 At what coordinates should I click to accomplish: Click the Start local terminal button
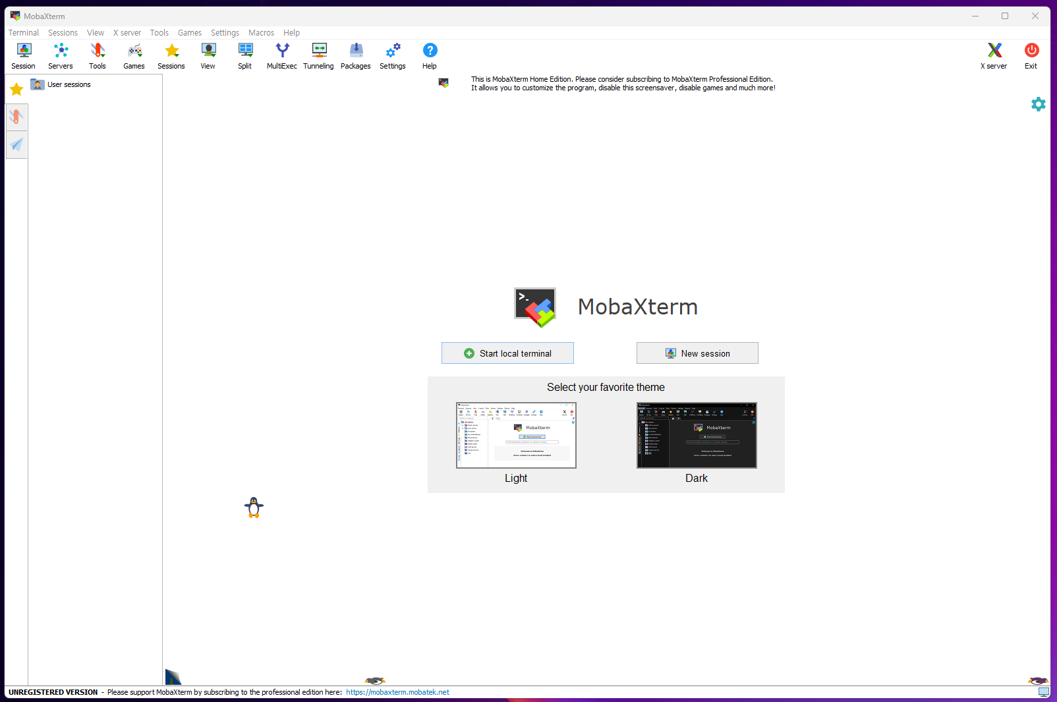coord(507,353)
